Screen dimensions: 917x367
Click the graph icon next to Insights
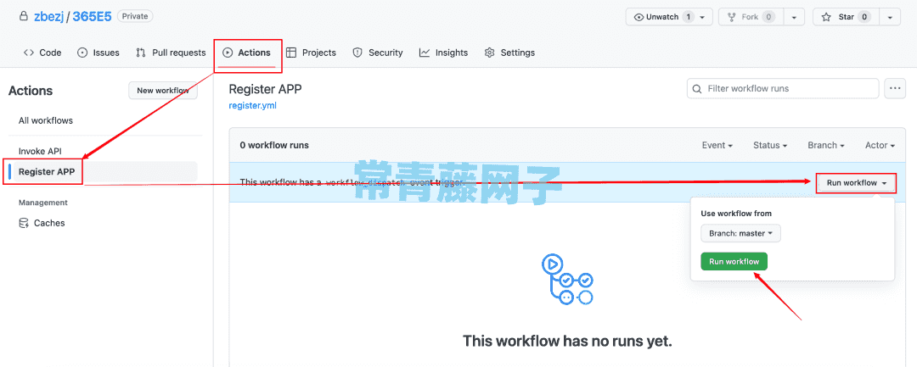(x=425, y=53)
